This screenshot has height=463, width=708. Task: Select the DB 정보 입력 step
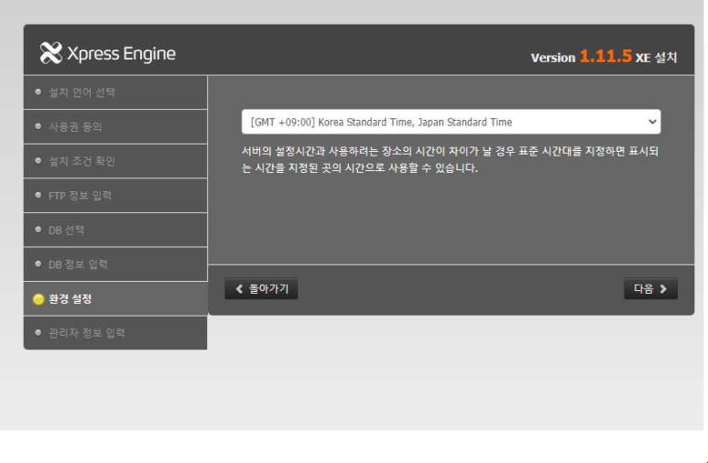click(x=115, y=264)
